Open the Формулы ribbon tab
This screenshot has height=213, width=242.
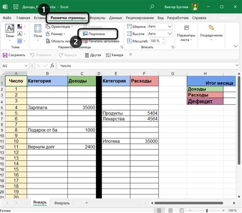98,18
